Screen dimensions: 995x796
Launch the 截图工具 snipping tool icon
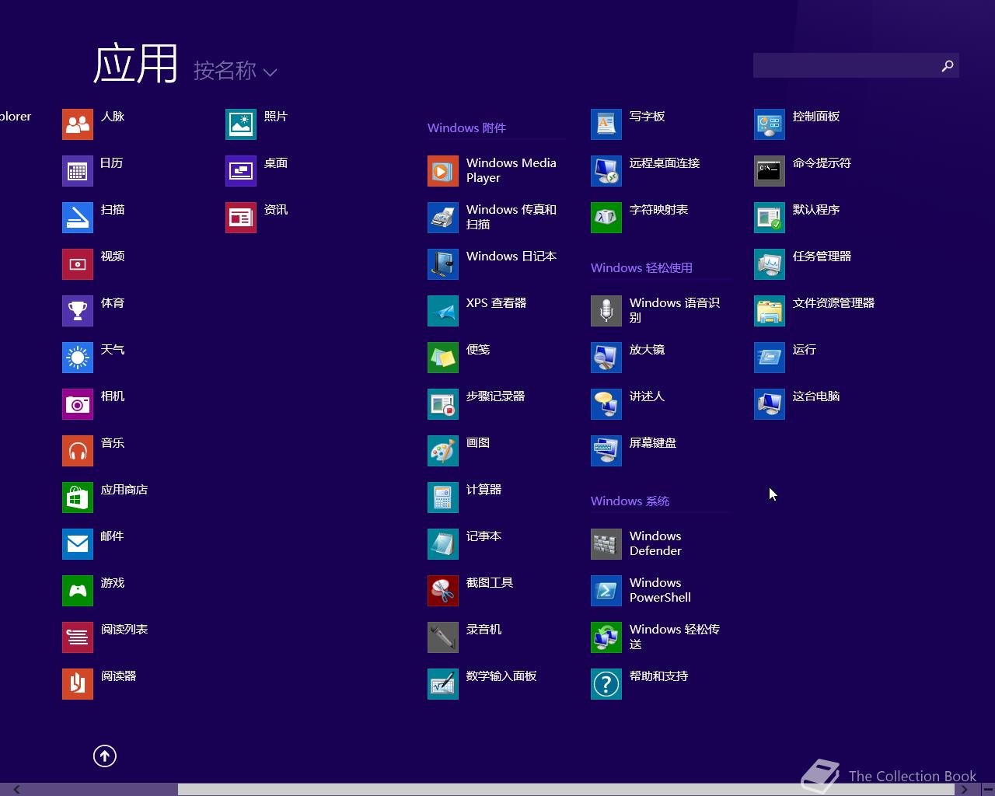443,591
